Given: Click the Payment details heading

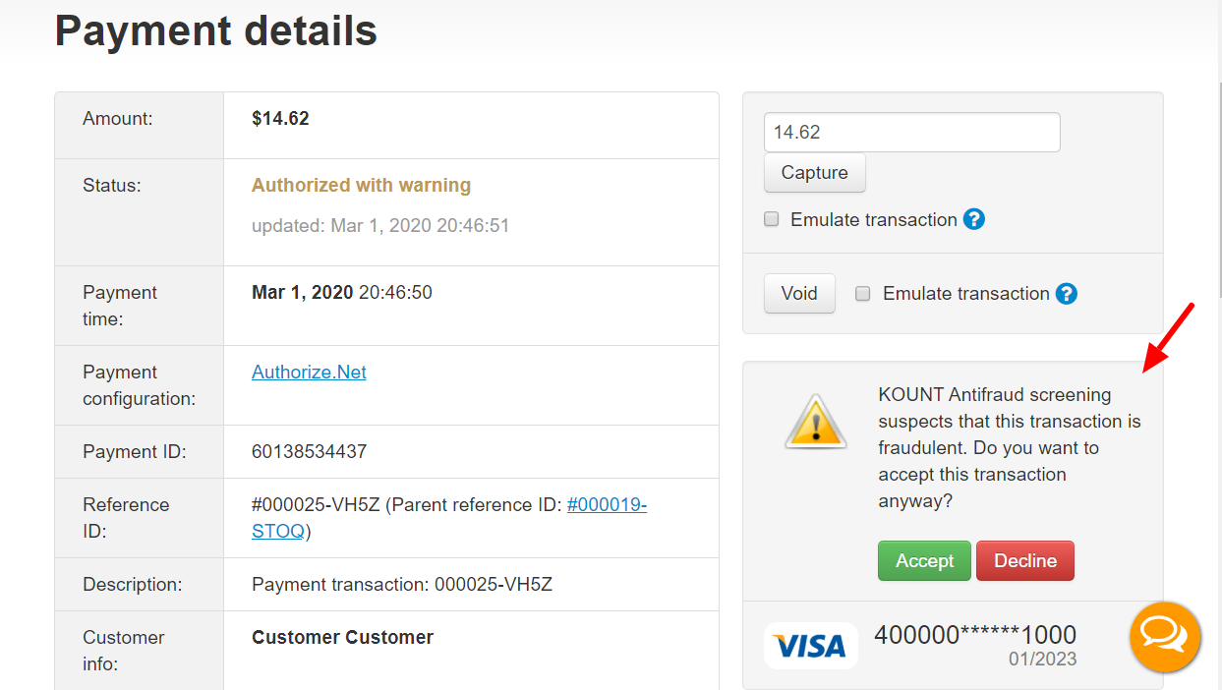Looking at the screenshot, I should 216,31.
